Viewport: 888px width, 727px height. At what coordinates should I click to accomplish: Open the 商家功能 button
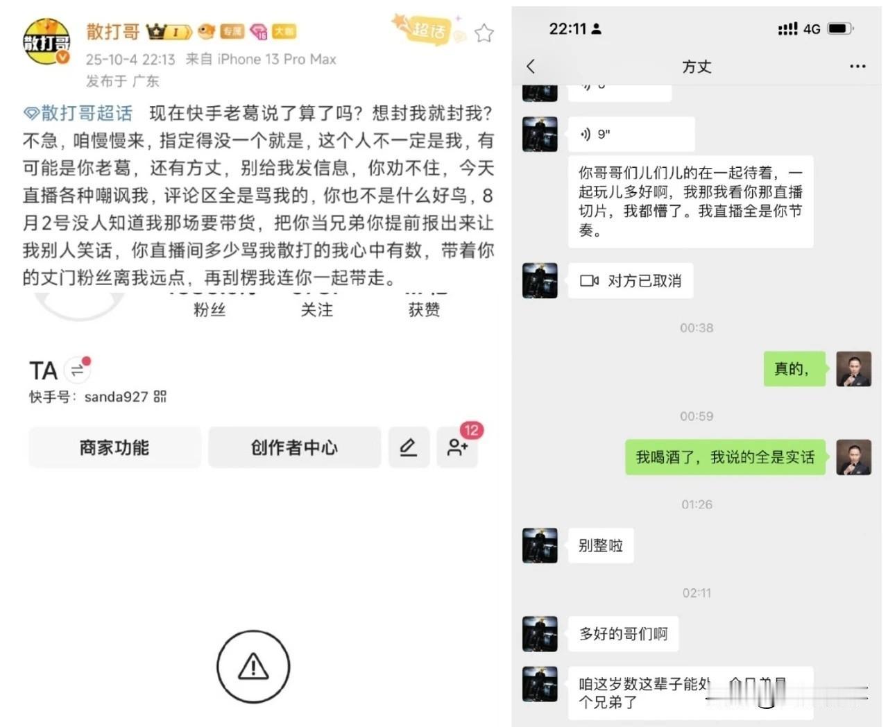[x=114, y=447]
